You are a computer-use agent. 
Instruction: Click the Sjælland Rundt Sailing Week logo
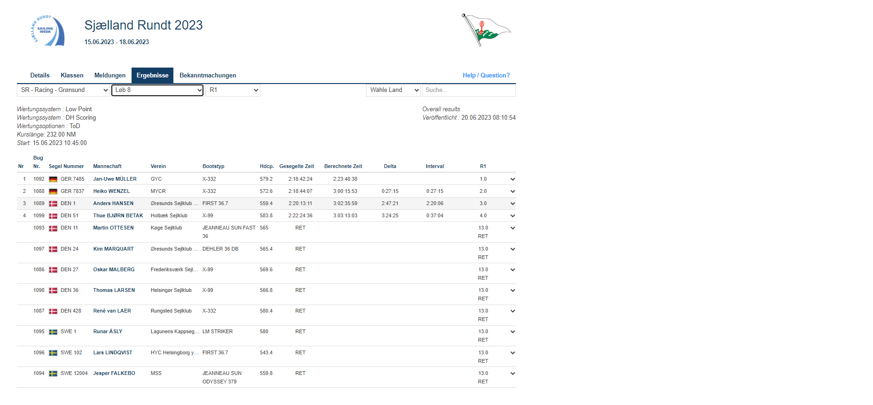click(47, 31)
